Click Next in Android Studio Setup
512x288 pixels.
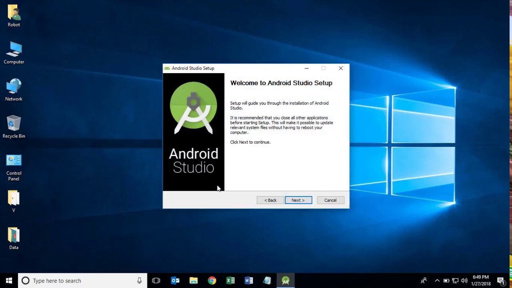click(298, 200)
